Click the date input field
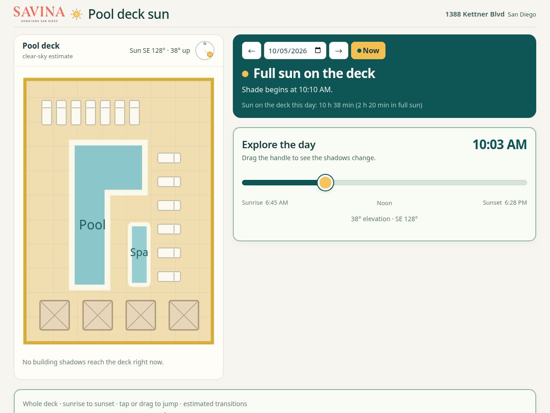 click(x=295, y=50)
